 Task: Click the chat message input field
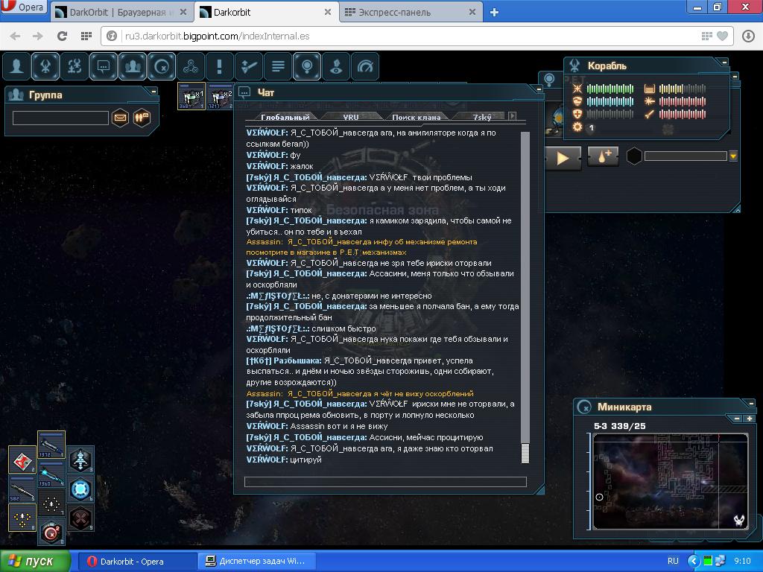click(x=385, y=482)
